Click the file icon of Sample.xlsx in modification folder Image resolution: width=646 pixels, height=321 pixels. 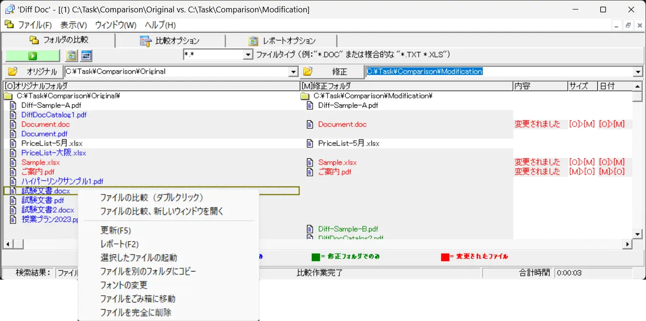tap(310, 162)
